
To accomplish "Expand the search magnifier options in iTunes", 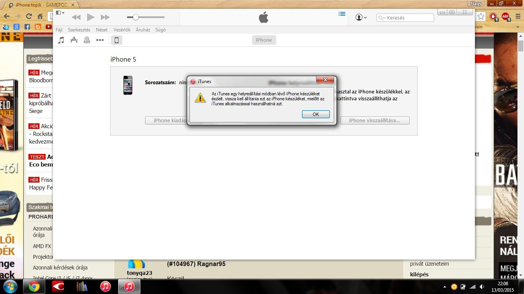I will tap(382, 18).
